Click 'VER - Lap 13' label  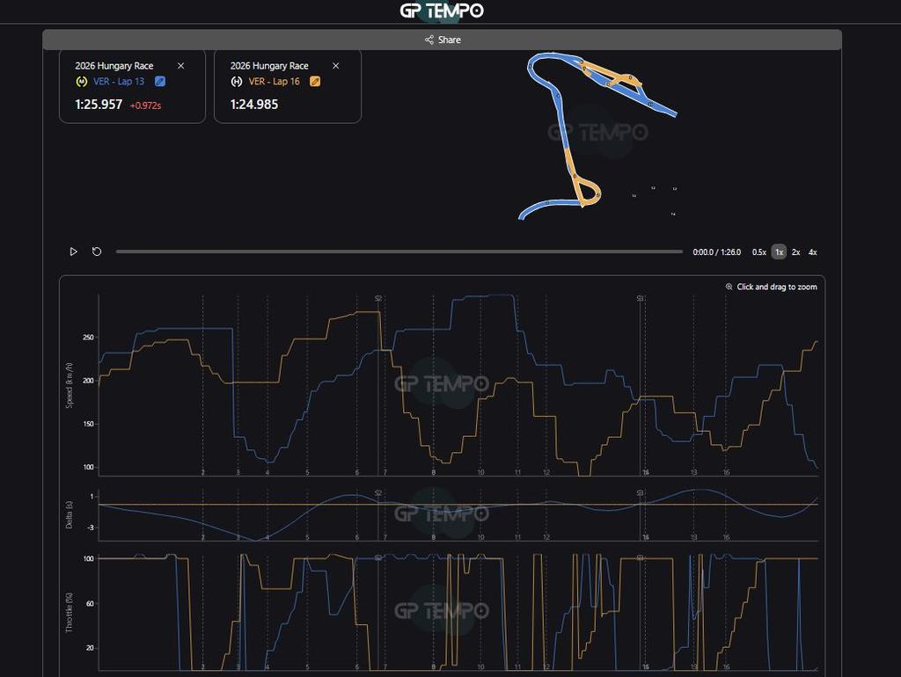pyautogui.click(x=119, y=82)
